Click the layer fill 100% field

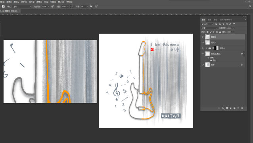point(230,32)
